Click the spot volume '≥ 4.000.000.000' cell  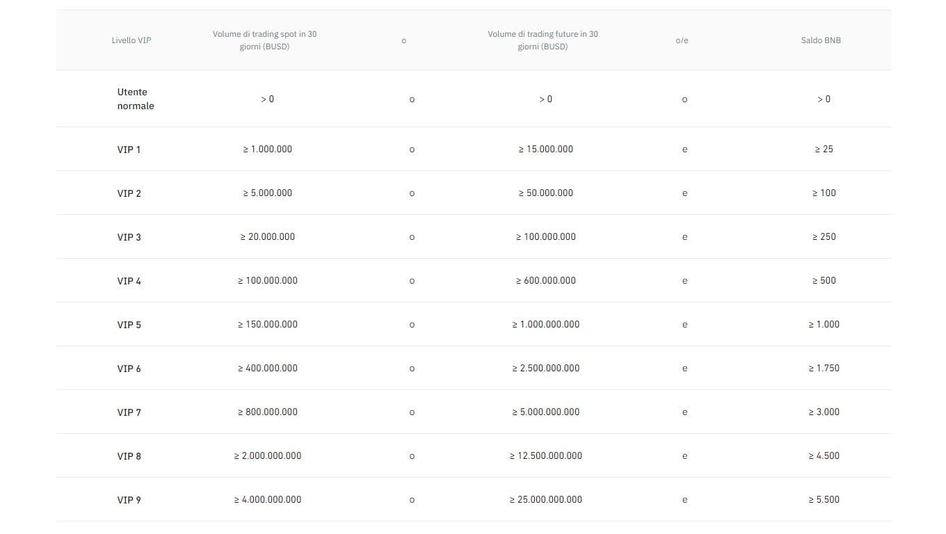click(x=268, y=499)
